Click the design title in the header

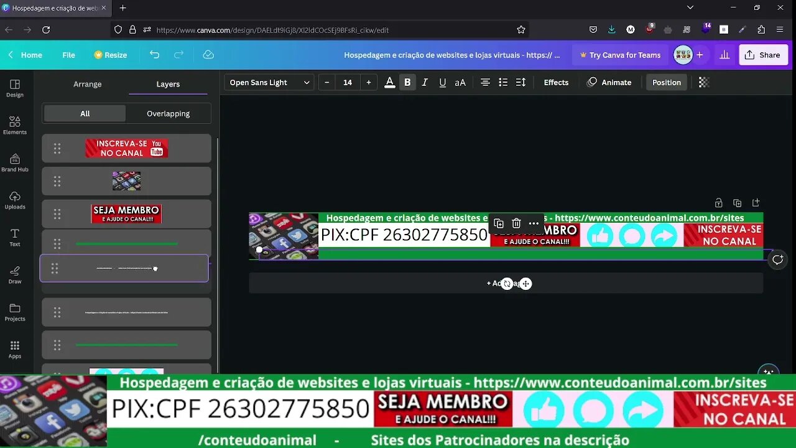pos(452,55)
